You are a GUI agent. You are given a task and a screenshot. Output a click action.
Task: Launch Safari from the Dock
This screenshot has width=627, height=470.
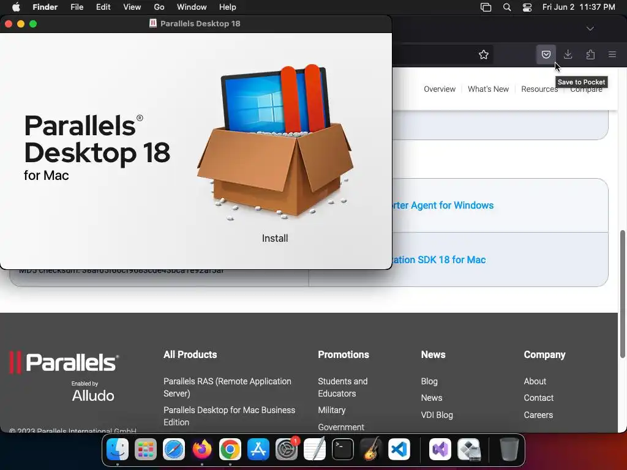pyautogui.click(x=173, y=449)
